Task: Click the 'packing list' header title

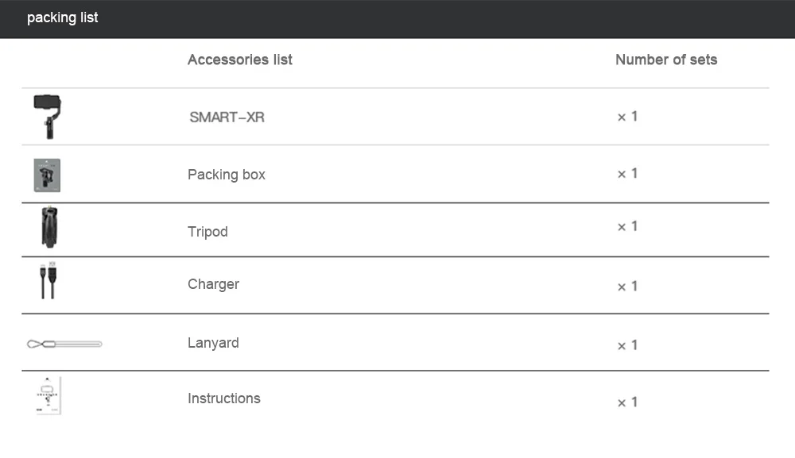Action: [63, 17]
